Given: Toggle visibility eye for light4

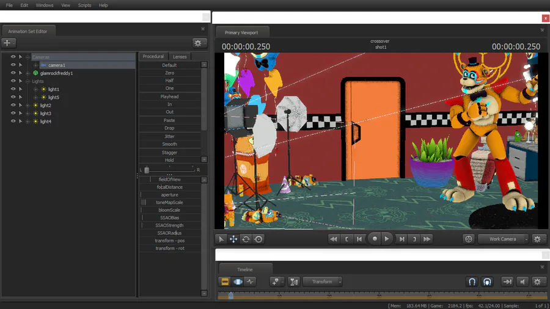Looking at the screenshot, I should tap(13, 121).
